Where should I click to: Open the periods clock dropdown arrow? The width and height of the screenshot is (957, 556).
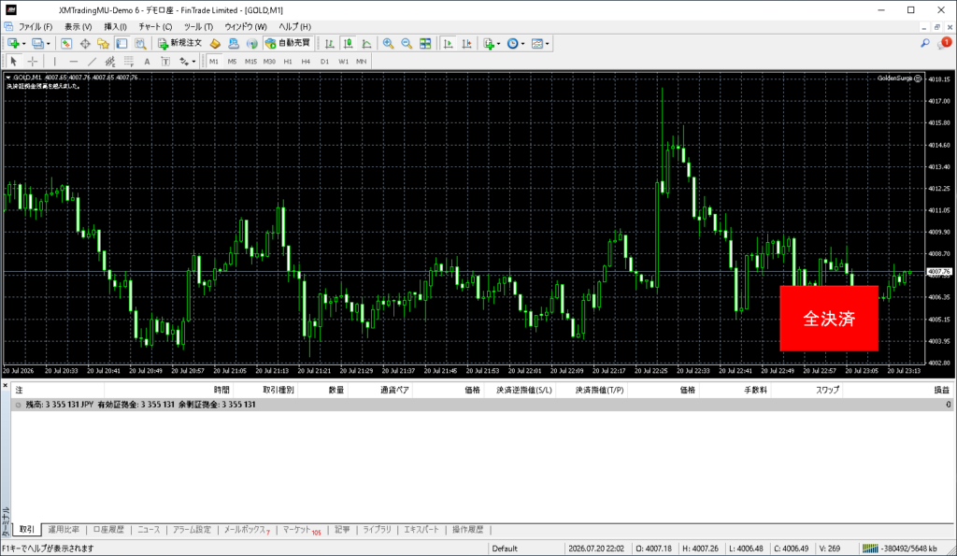[x=523, y=44]
